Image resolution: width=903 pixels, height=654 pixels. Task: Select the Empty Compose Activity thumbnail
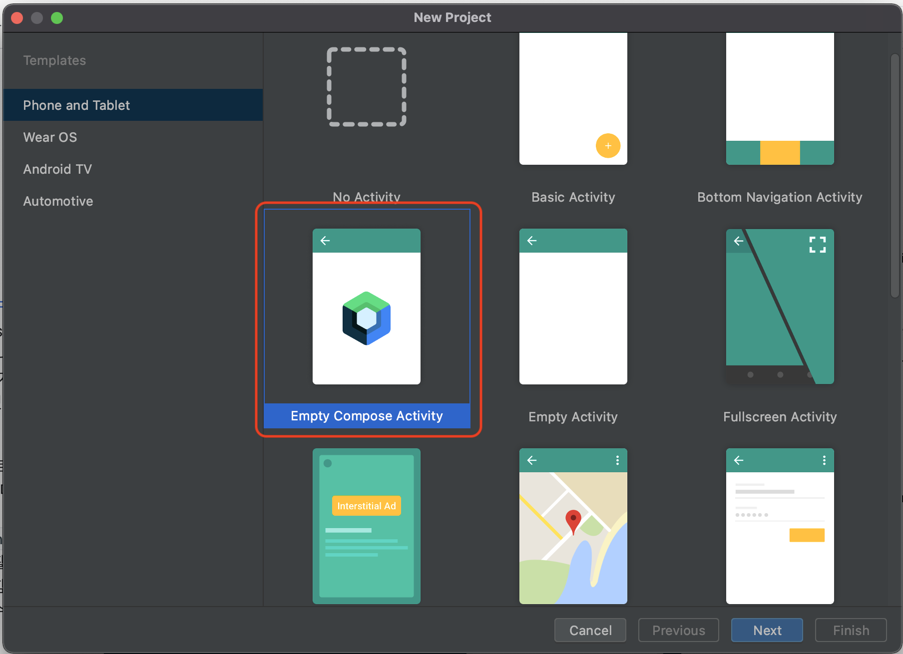[x=367, y=307]
